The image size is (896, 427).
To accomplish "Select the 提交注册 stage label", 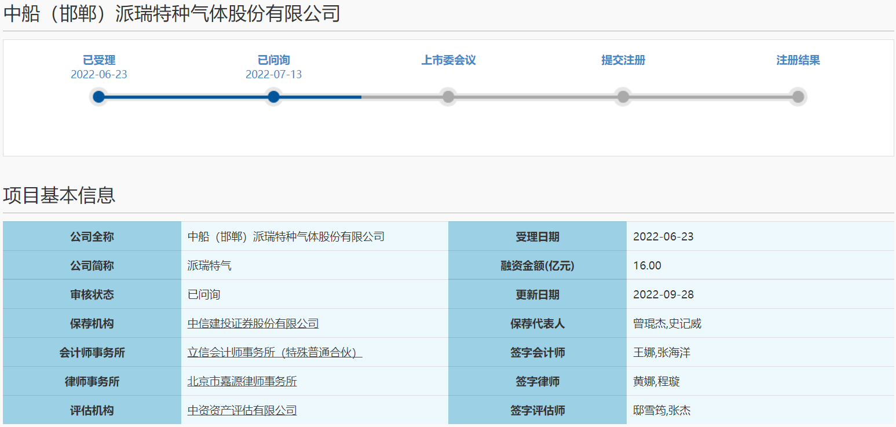I will pyautogui.click(x=623, y=60).
